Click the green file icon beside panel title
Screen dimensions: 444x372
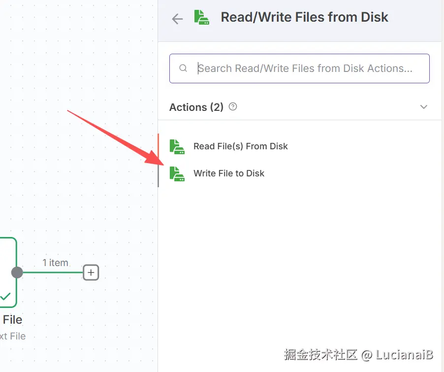pos(201,17)
